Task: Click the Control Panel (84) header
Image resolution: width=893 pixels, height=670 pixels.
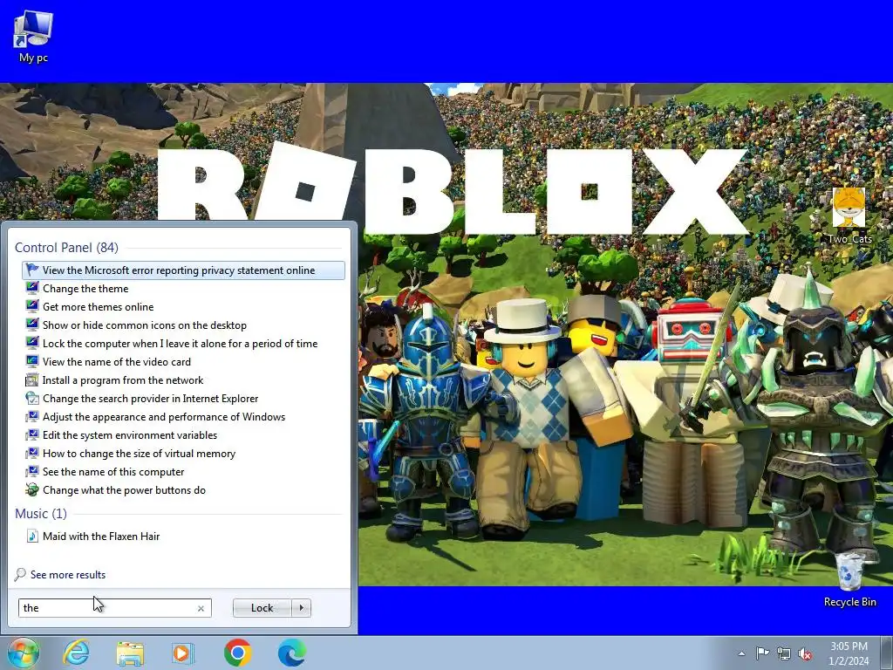Action: coord(66,248)
